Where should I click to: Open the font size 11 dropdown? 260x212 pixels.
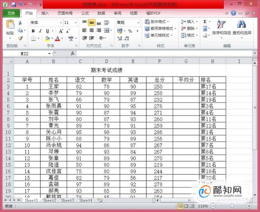75,22
